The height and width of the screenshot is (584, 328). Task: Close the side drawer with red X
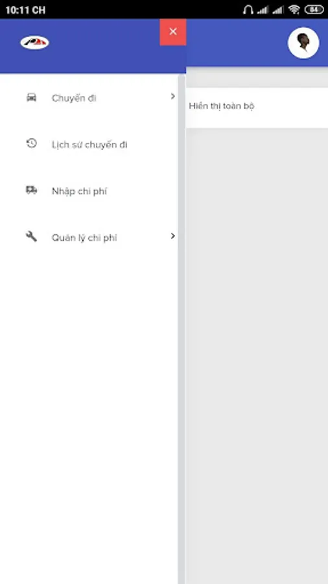coord(173,32)
